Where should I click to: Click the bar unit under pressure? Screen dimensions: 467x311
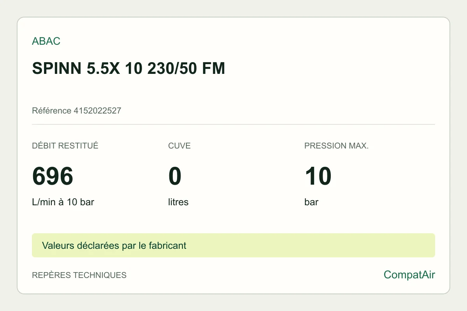click(311, 202)
